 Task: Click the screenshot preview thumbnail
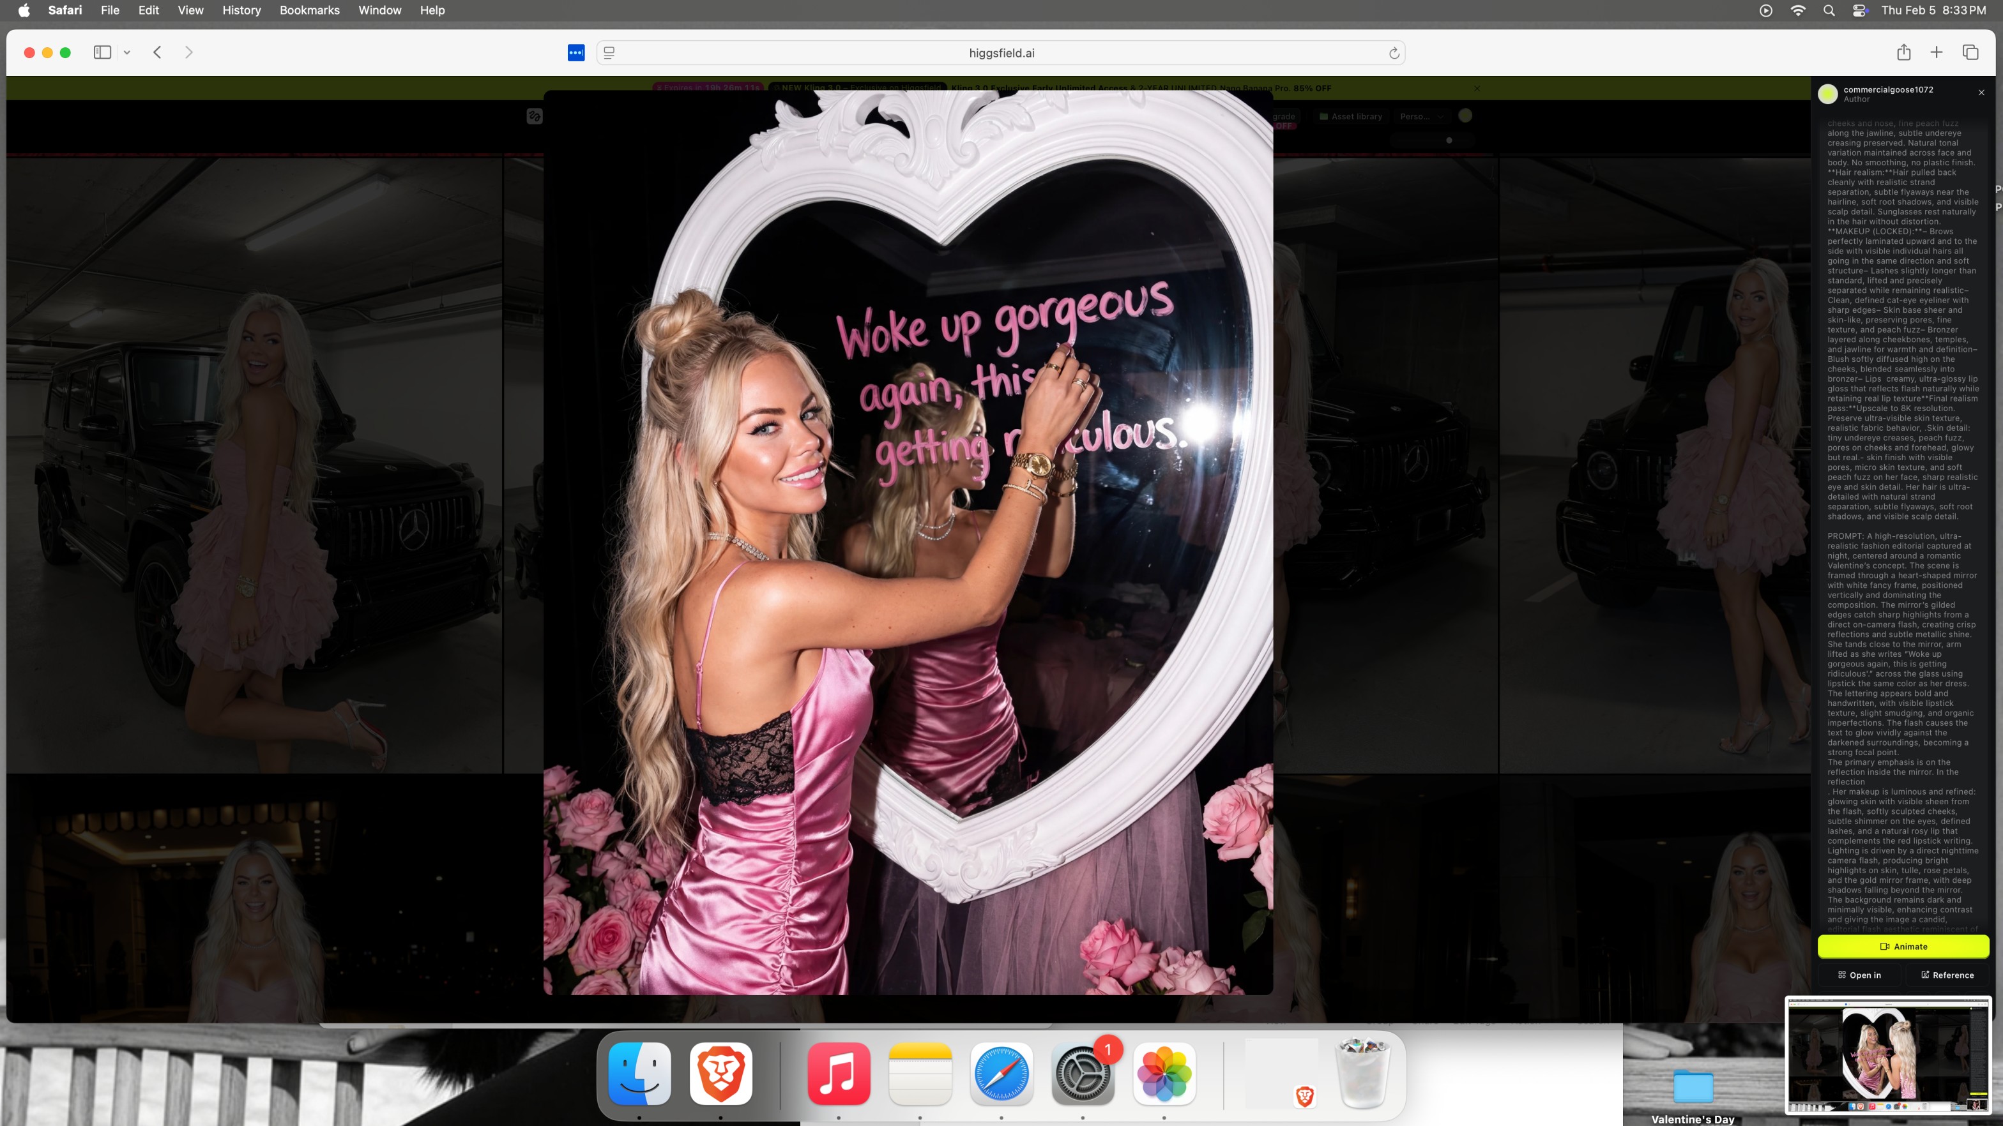pyautogui.click(x=1887, y=1055)
